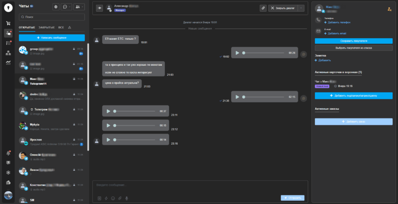This screenshot has width=398, height=204.
Task: Click Сохранить покупателя button
Action: pyautogui.click(x=353, y=41)
